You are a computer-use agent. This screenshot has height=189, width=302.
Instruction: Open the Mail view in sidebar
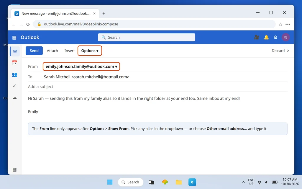(x=15, y=51)
